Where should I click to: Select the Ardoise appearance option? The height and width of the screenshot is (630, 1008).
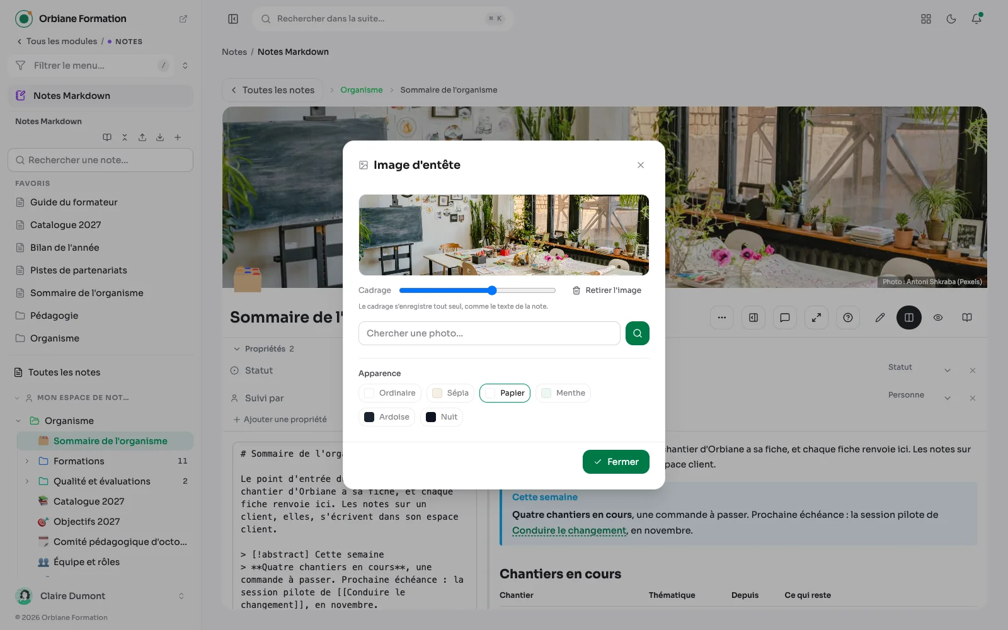387,417
